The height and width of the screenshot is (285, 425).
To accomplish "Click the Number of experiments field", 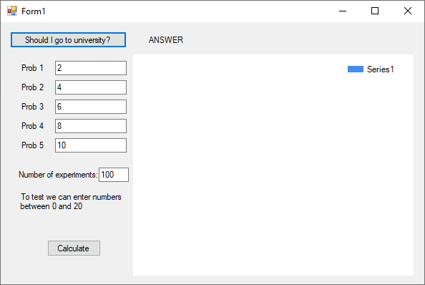I will point(114,175).
